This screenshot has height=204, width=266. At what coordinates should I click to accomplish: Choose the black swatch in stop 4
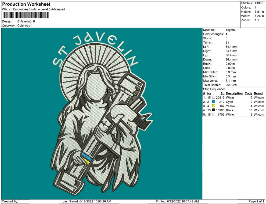point(214,110)
